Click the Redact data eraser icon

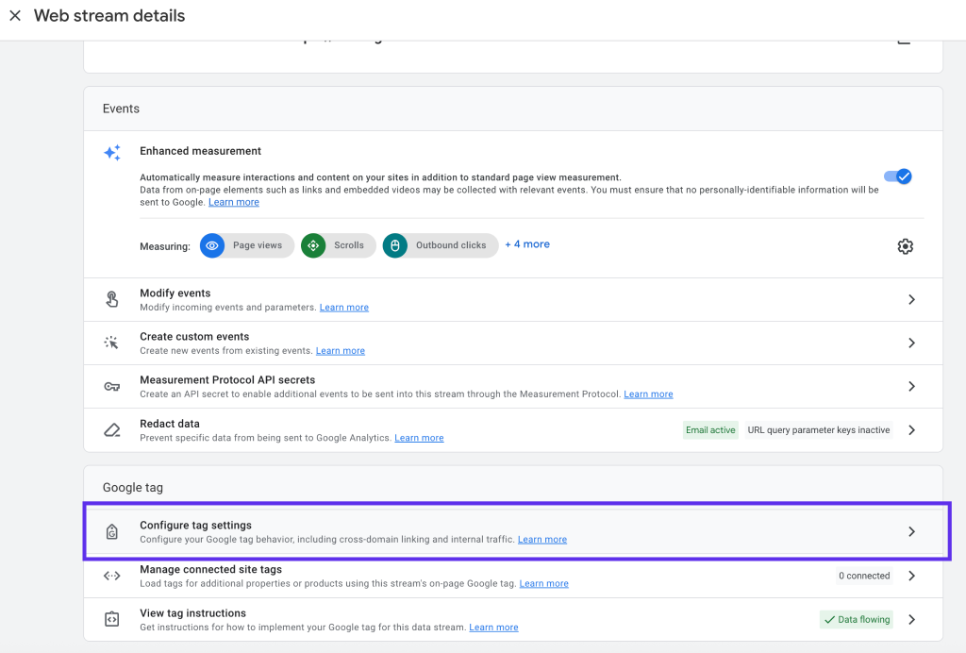coord(112,430)
